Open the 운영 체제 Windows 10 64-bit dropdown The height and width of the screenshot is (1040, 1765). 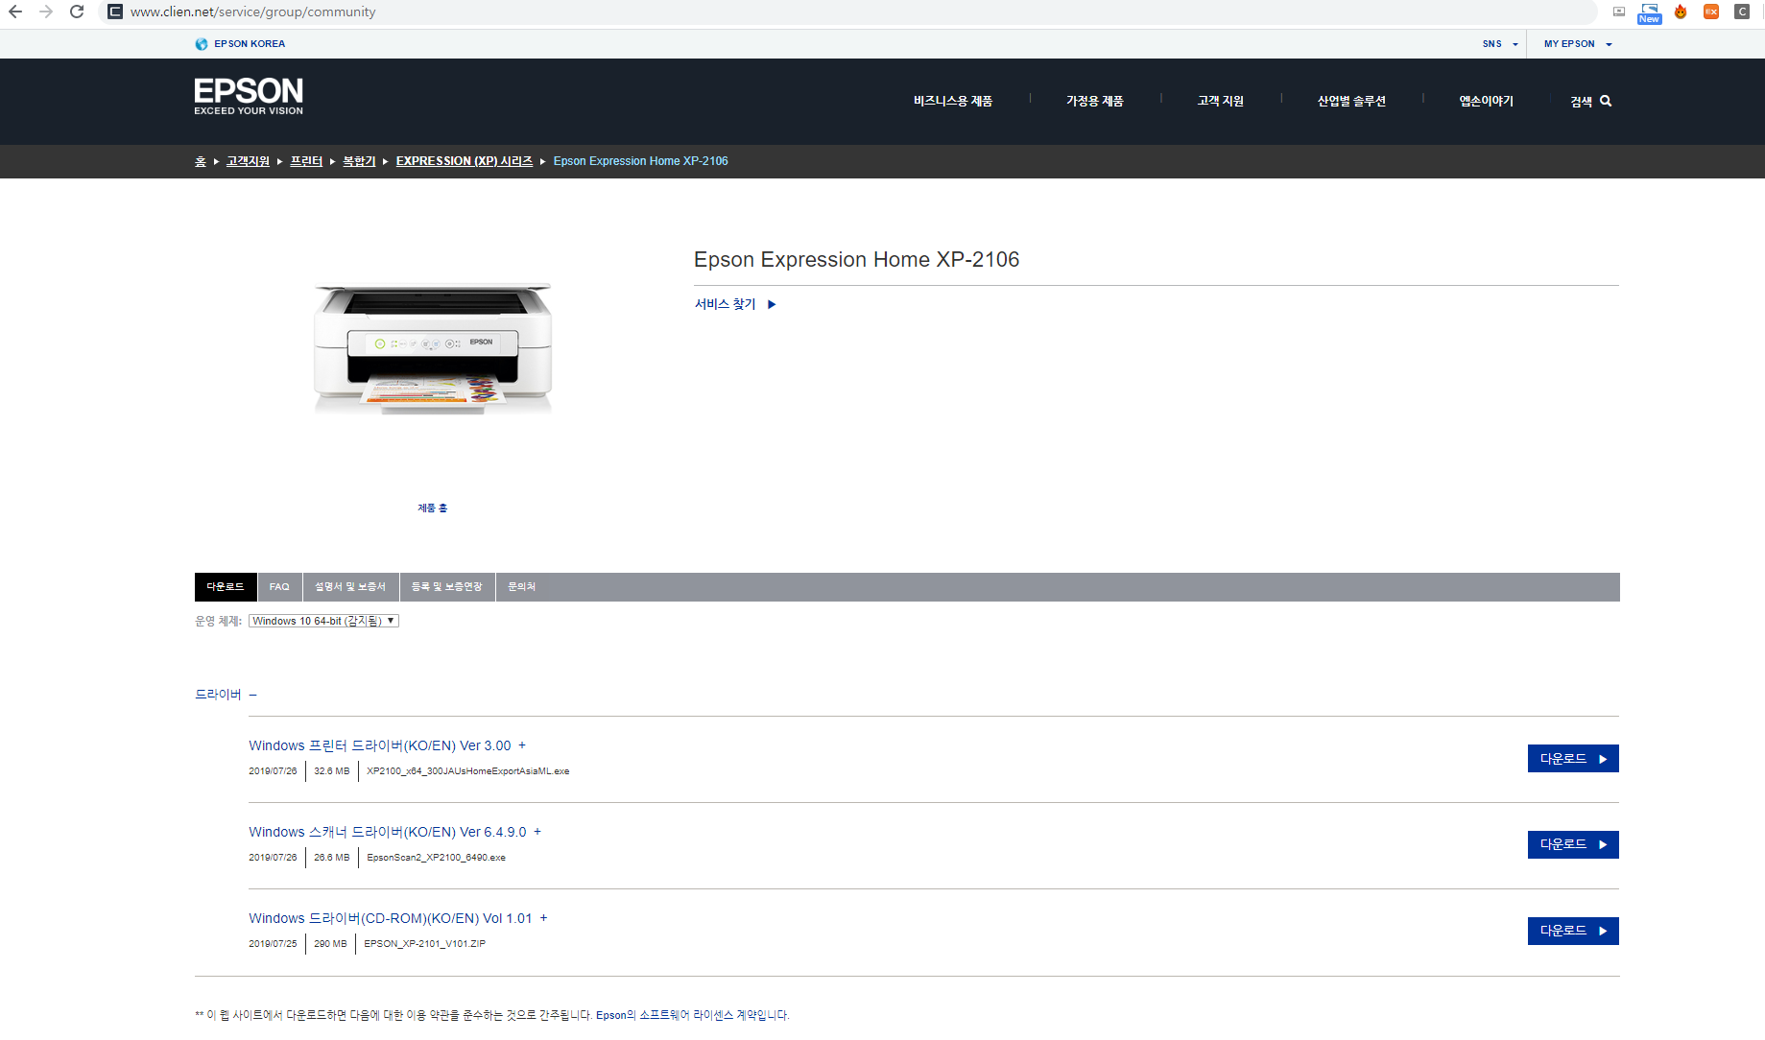pos(323,621)
